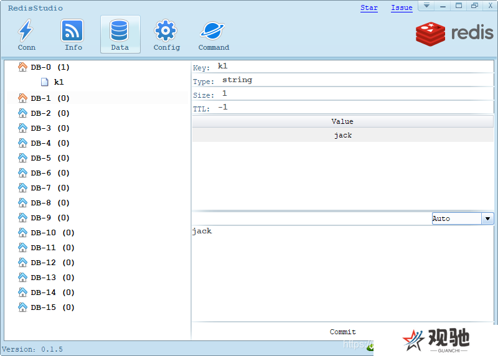This screenshot has width=498, height=356.
Task: Click into the jack value editor text area
Action: coord(343,273)
